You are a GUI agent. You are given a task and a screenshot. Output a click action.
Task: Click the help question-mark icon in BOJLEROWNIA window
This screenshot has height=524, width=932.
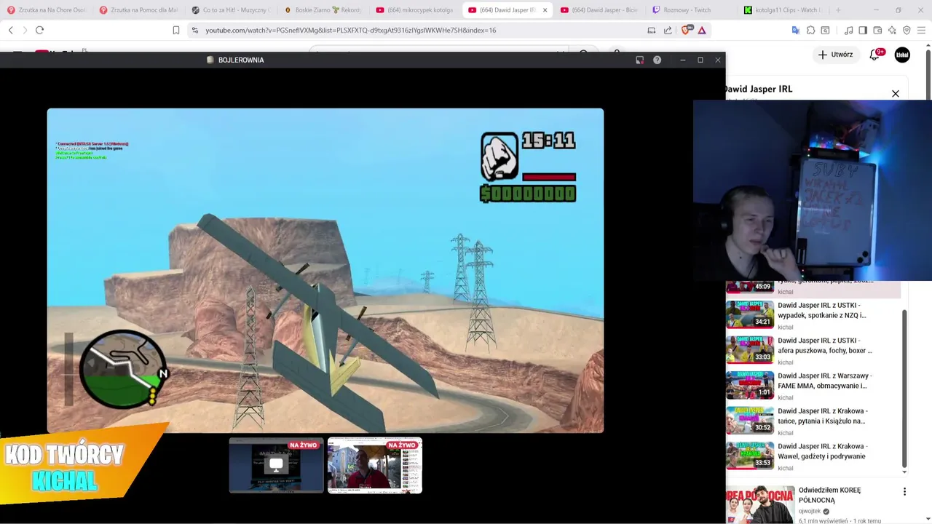pyautogui.click(x=657, y=60)
